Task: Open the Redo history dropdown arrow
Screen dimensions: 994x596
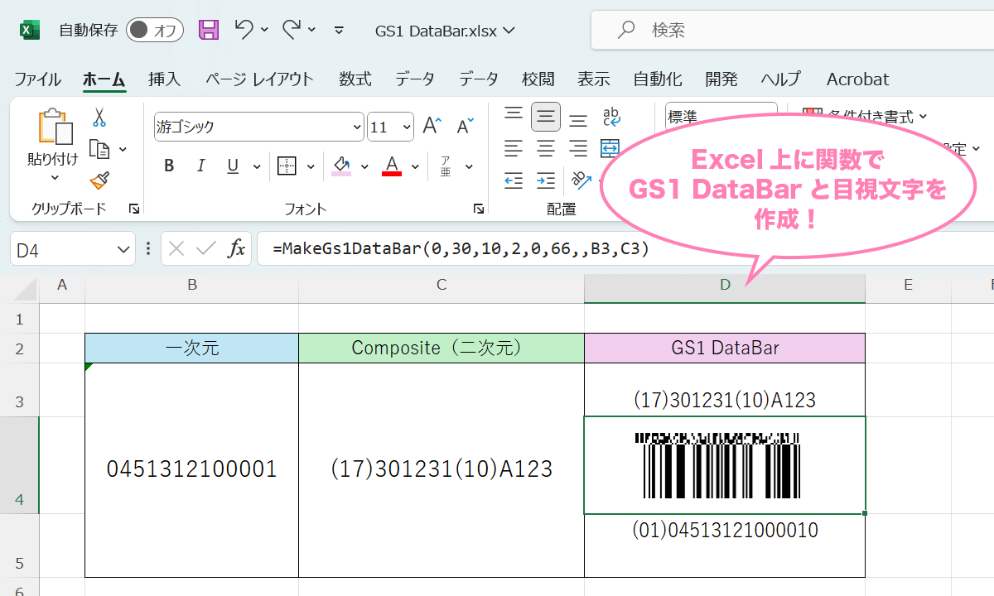Action: click(312, 30)
